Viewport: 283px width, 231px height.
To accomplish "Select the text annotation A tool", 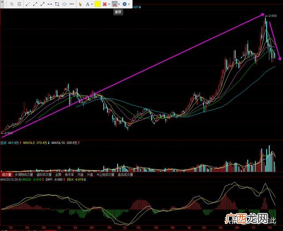I will 88,4.
